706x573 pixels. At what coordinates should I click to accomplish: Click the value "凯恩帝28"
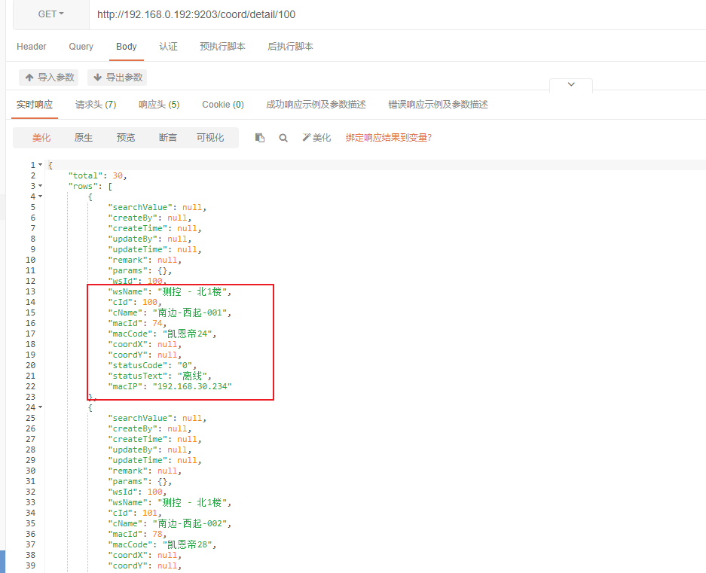pyautogui.click(x=187, y=544)
